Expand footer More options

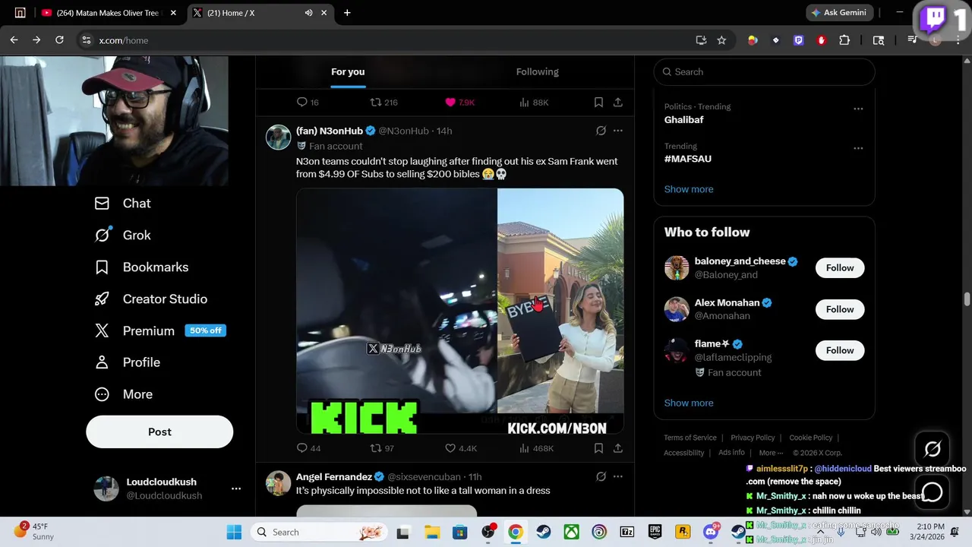click(771, 453)
